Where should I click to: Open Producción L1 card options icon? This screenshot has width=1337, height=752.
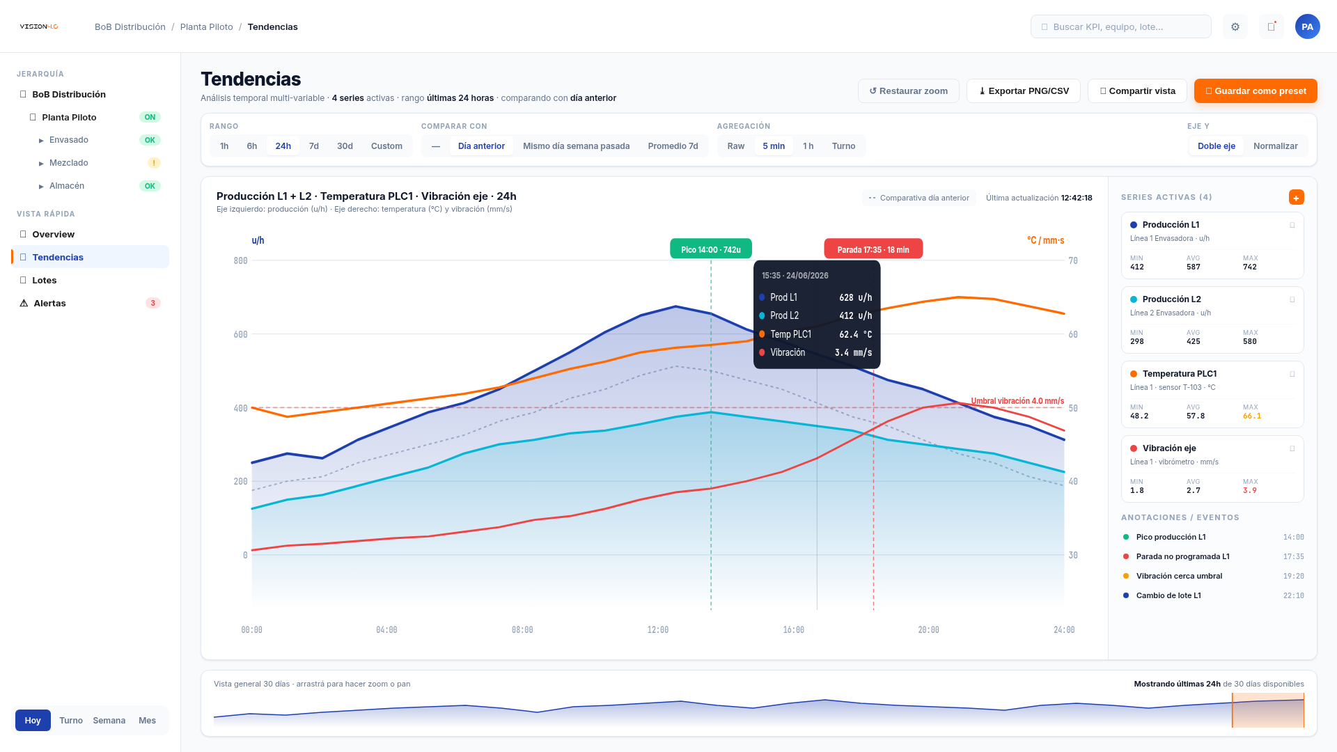point(1292,225)
